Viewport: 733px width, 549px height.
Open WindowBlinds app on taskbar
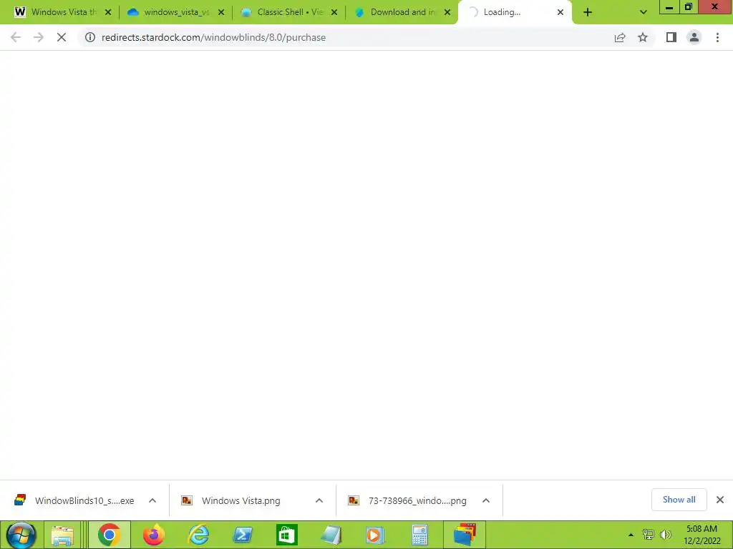[x=464, y=535]
